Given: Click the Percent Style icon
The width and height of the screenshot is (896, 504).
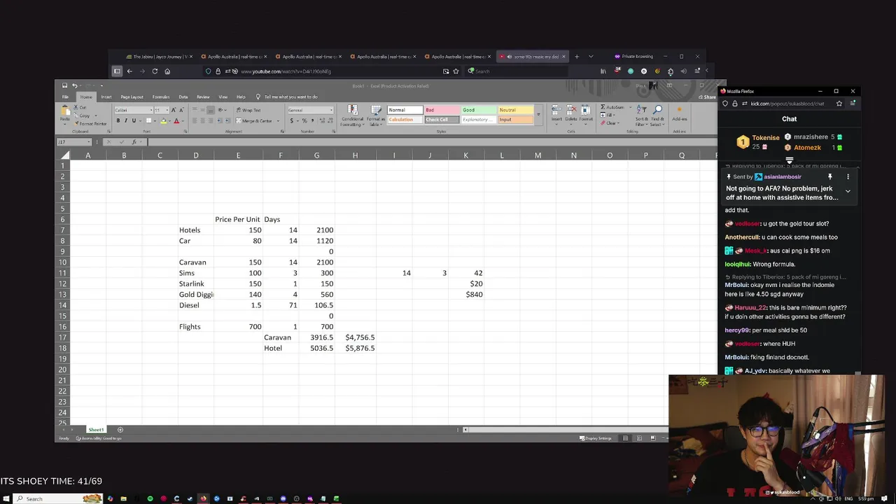Looking at the screenshot, I should coord(304,120).
